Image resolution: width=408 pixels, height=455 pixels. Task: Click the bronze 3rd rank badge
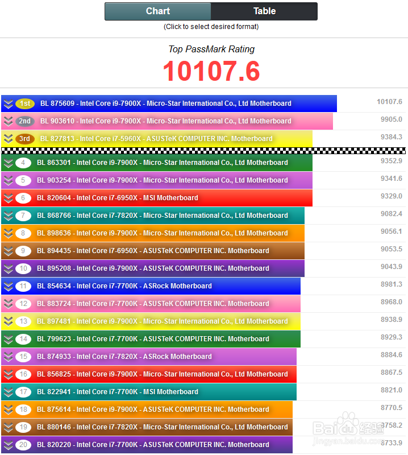(25, 139)
